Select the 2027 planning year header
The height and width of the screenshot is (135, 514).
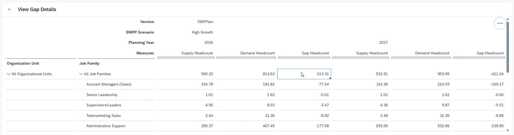[x=383, y=43]
